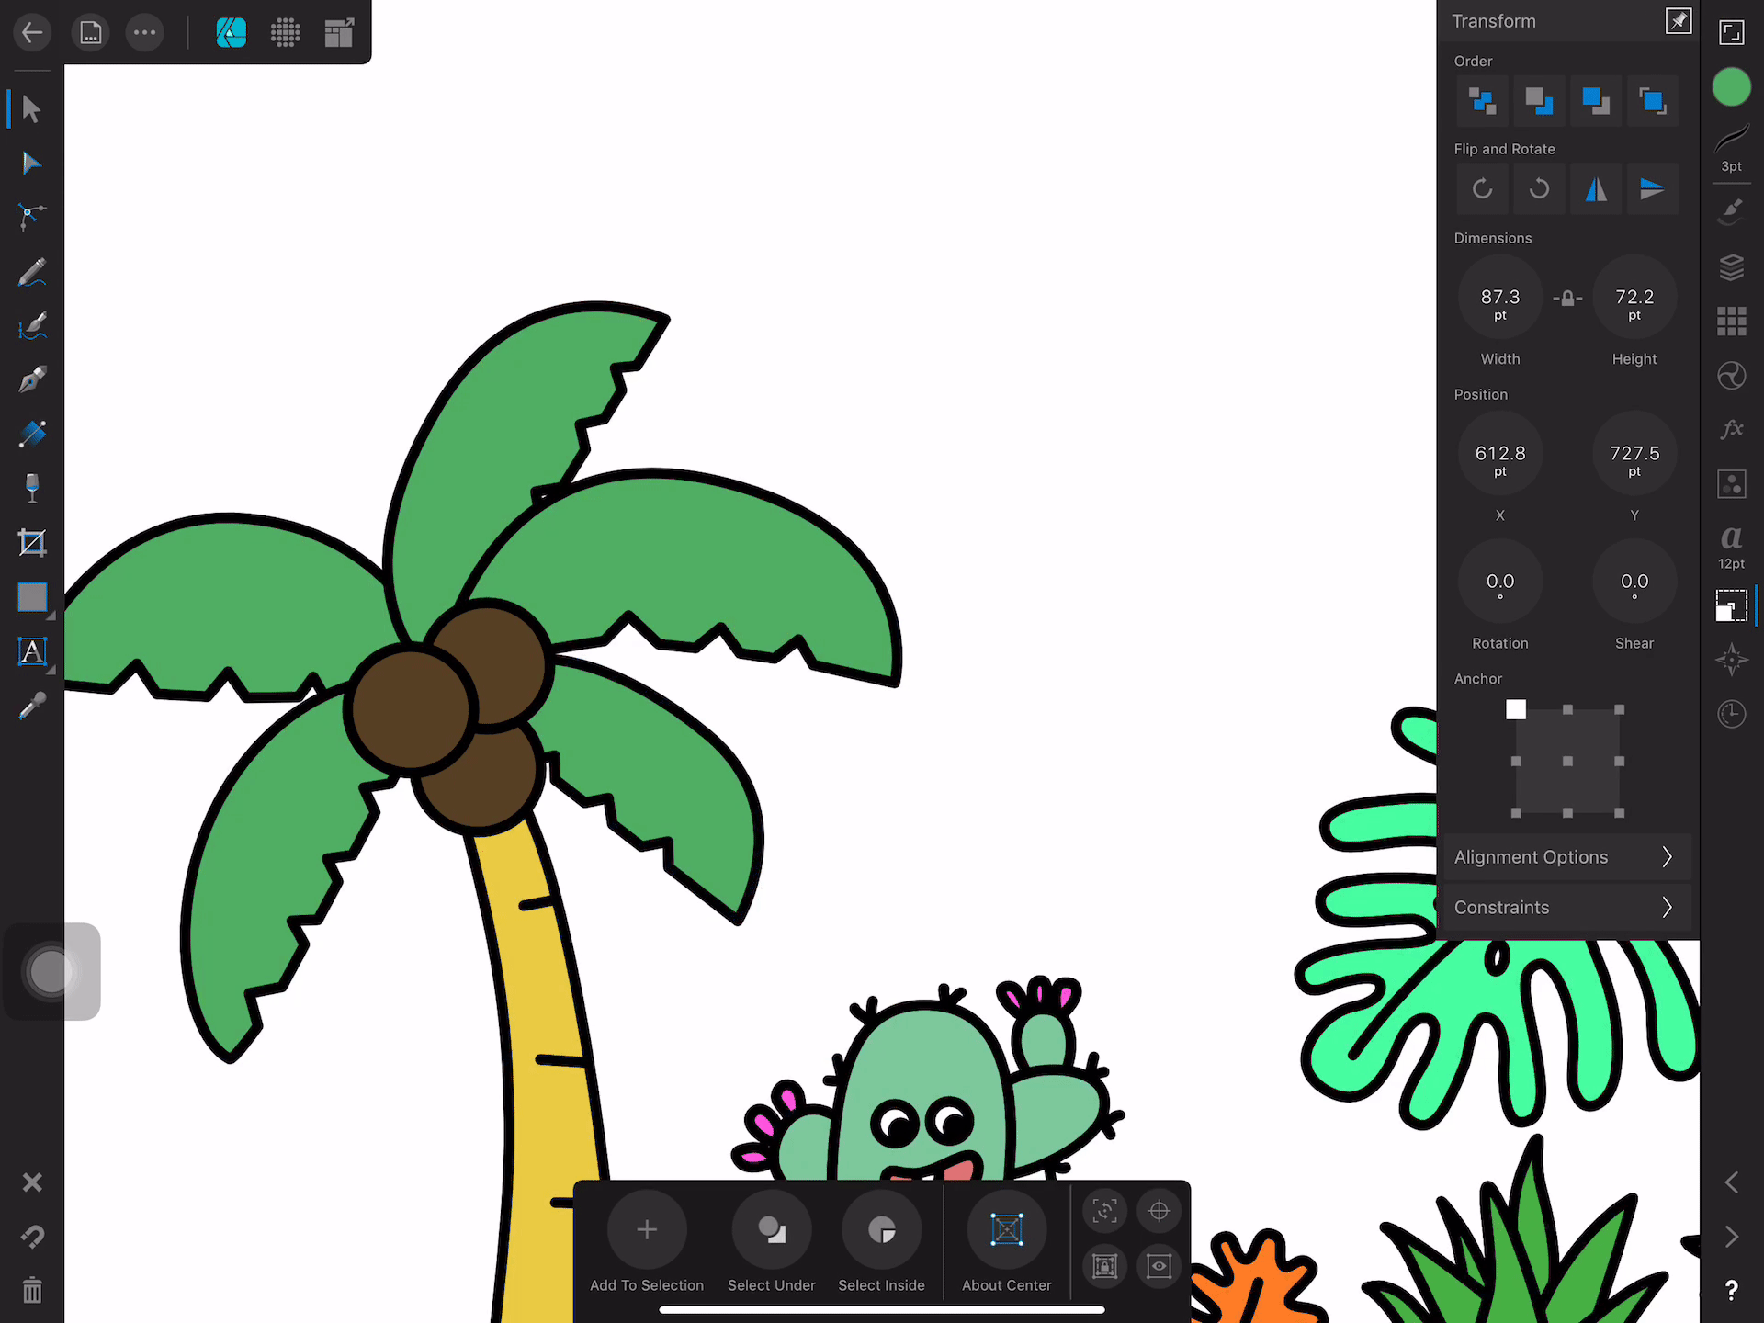The image size is (1764, 1323).
Task: Toggle the About Center option
Action: click(x=1006, y=1231)
